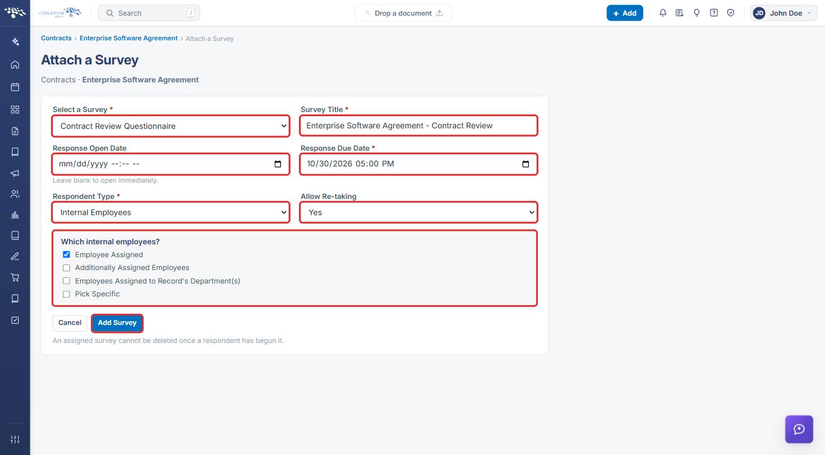Image resolution: width=825 pixels, height=455 pixels.
Task: Open date picker icon for Response Open Date
Action: [x=278, y=164]
